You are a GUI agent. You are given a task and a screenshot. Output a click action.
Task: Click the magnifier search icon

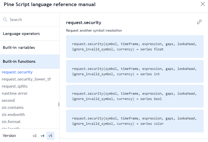pos(5,20)
